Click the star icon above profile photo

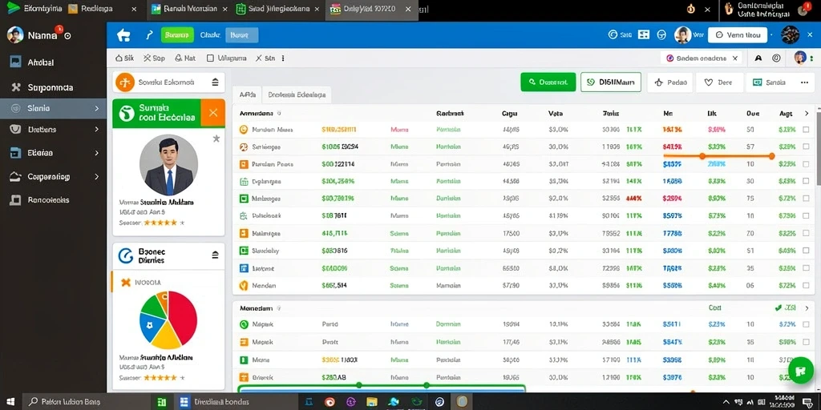coord(216,139)
